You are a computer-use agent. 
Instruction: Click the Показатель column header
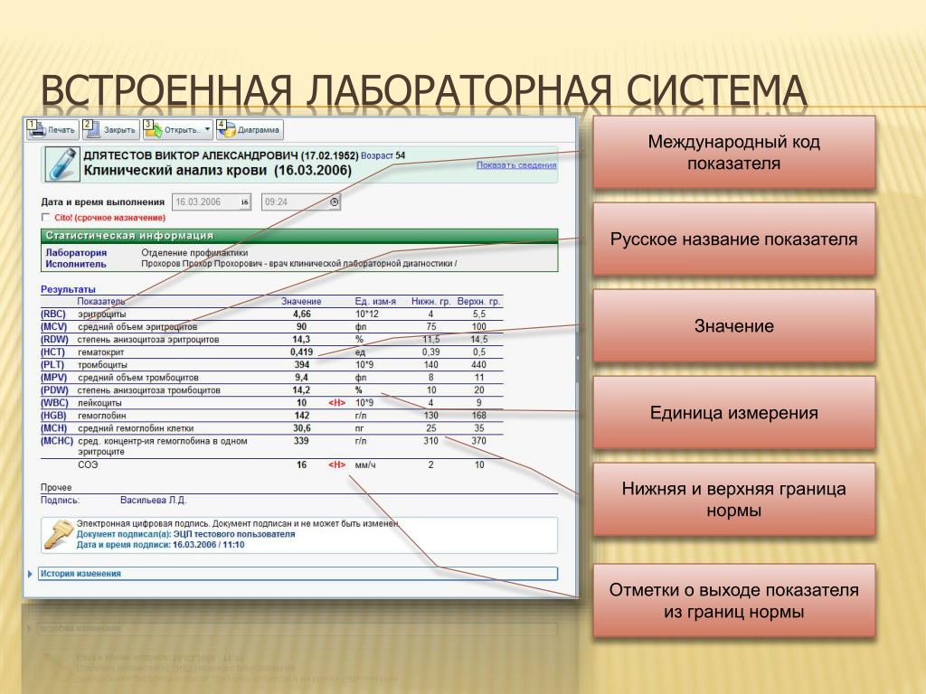[x=101, y=302]
